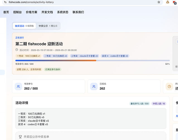Screen dimensions: 178x140
Task: Bookmark this page with the star icon
Action: [159, 2]
